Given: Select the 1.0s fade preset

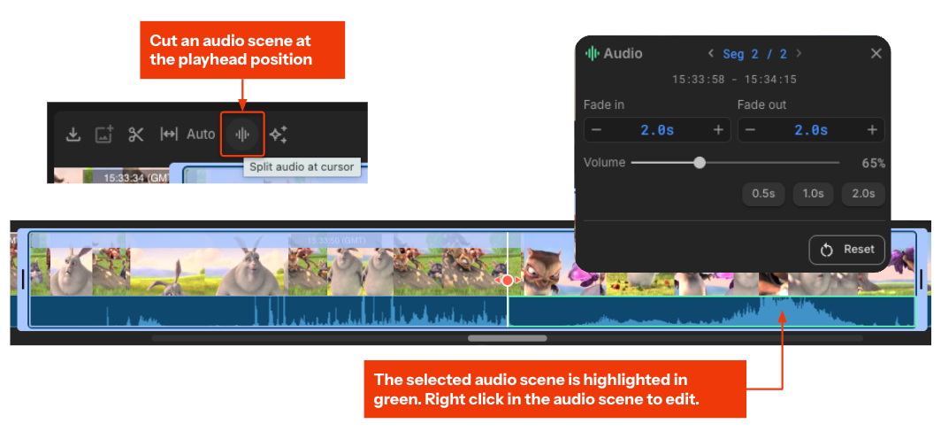Looking at the screenshot, I should pyautogui.click(x=813, y=195).
